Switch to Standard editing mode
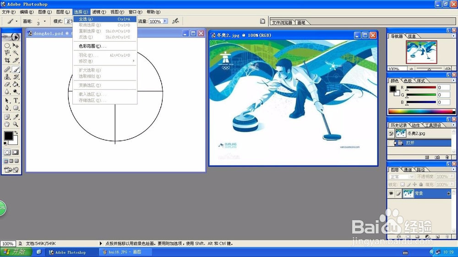This screenshot has height=257, width=458. click(x=7, y=152)
